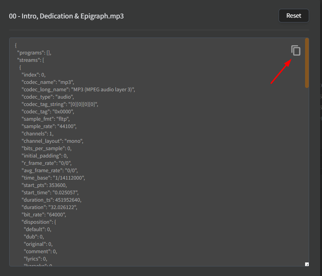Click the "channel_layout": "mono" line
The width and height of the screenshot is (322, 276).
point(53,141)
